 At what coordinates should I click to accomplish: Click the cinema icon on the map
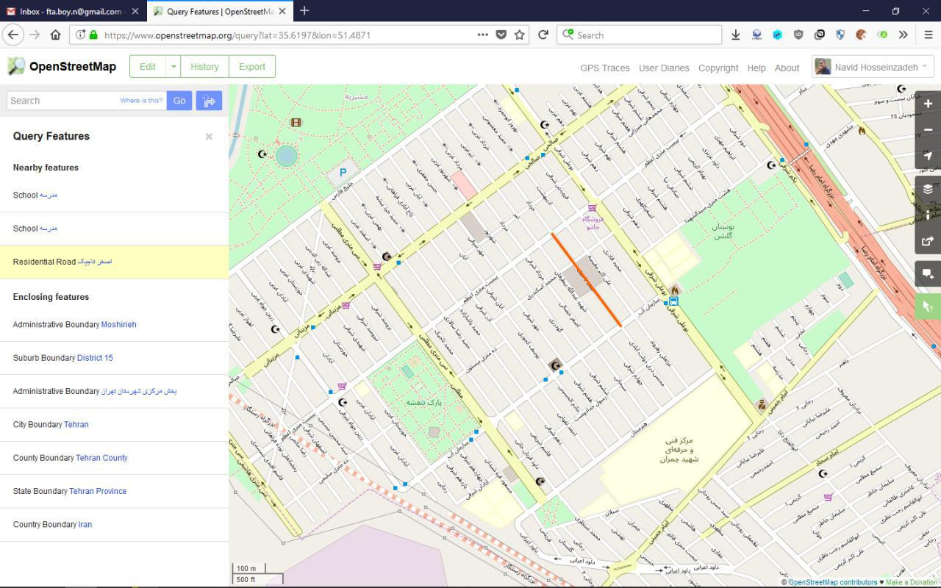[296, 123]
